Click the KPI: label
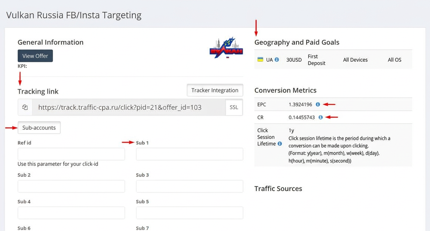This screenshot has width=430, height=231. coord(22,66)
